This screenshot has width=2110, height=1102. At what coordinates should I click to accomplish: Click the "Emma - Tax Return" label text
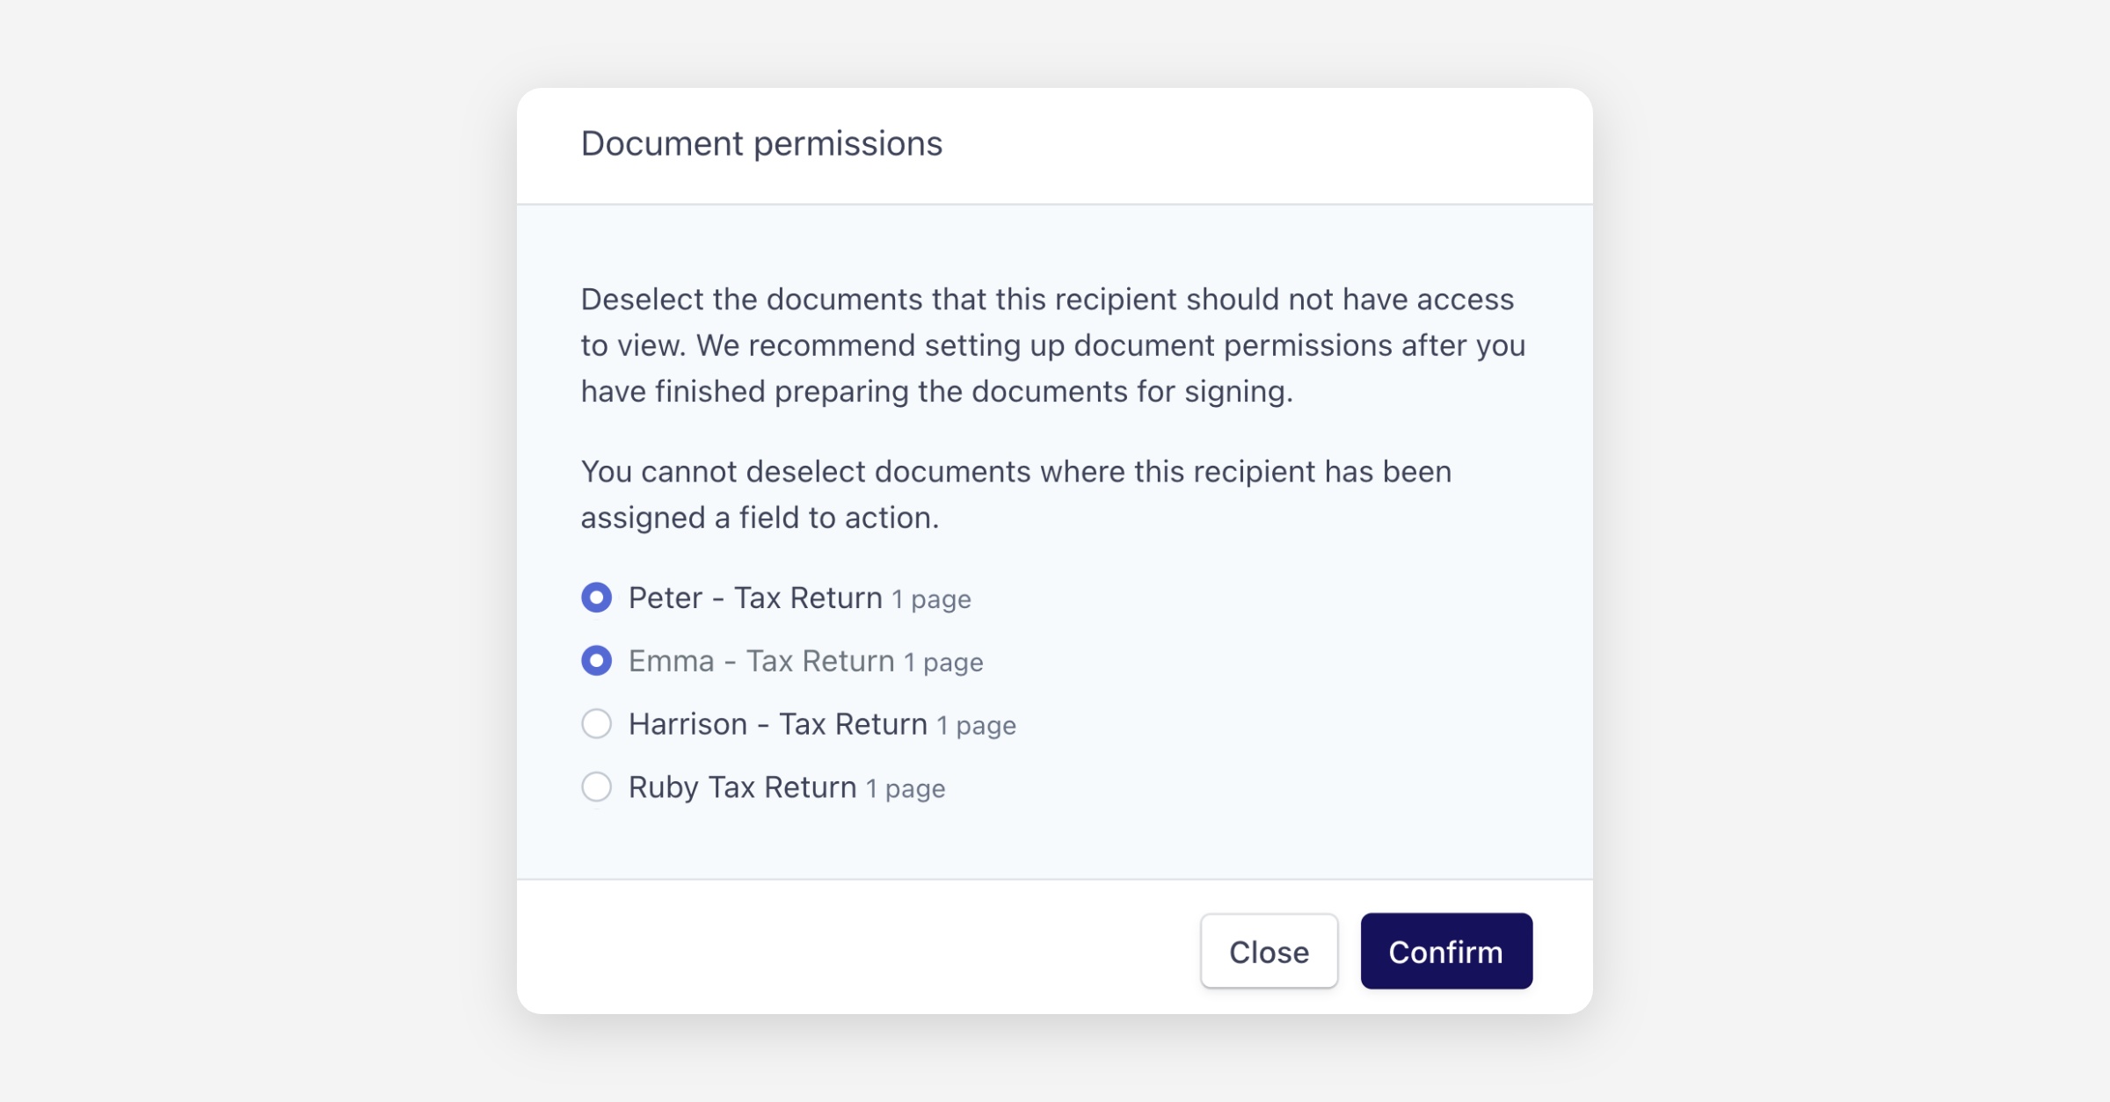pos(760,662)
